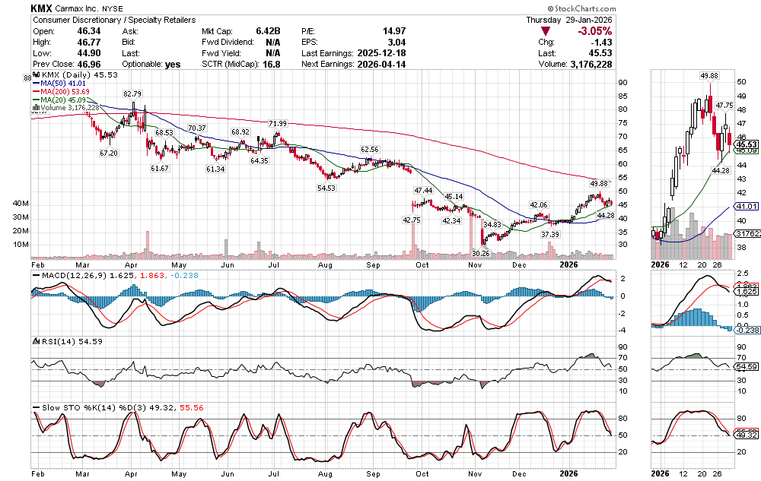Click the candlestick icon beside KMX (Daily)
This screenshot has height=481, width=761.
(34, 75)
